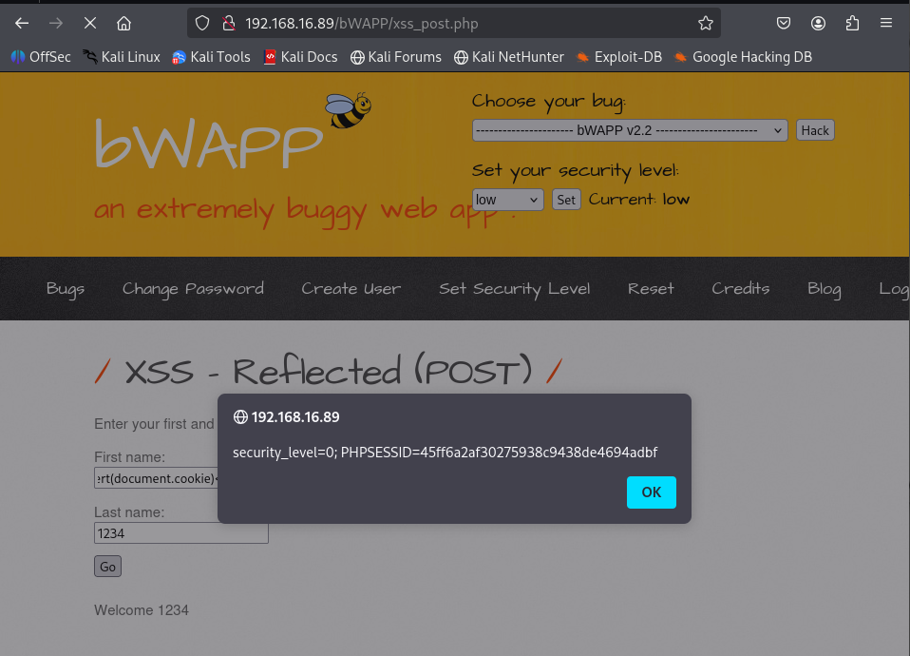
Task: Click the insecure connection padlock icon
Action: click(x=229, y=23)
